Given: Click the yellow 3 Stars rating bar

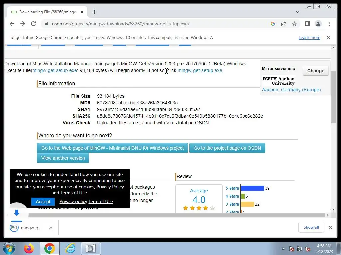Looking at the screenshot, I should [x=247, y=204].
